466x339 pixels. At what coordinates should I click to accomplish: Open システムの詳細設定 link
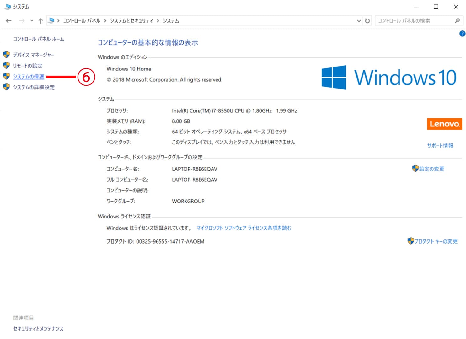34,87
